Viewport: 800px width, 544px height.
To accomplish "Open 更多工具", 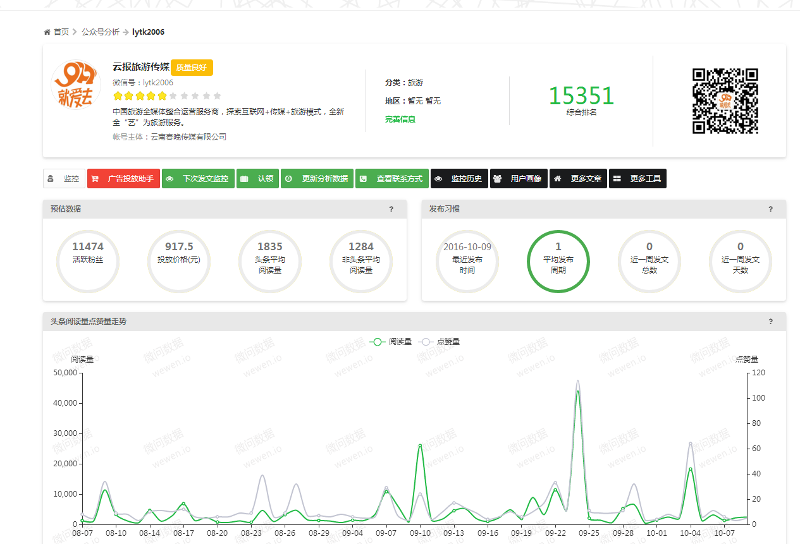I will 637,178.
